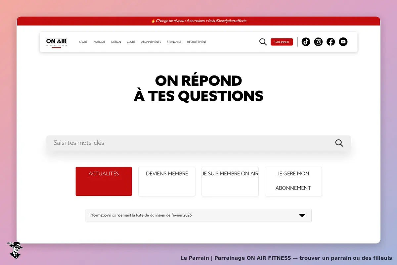The width and height of the screenshot is (397, 265).
Task: Click the Le Parrain mascot icon
Action: pos(15,250)
